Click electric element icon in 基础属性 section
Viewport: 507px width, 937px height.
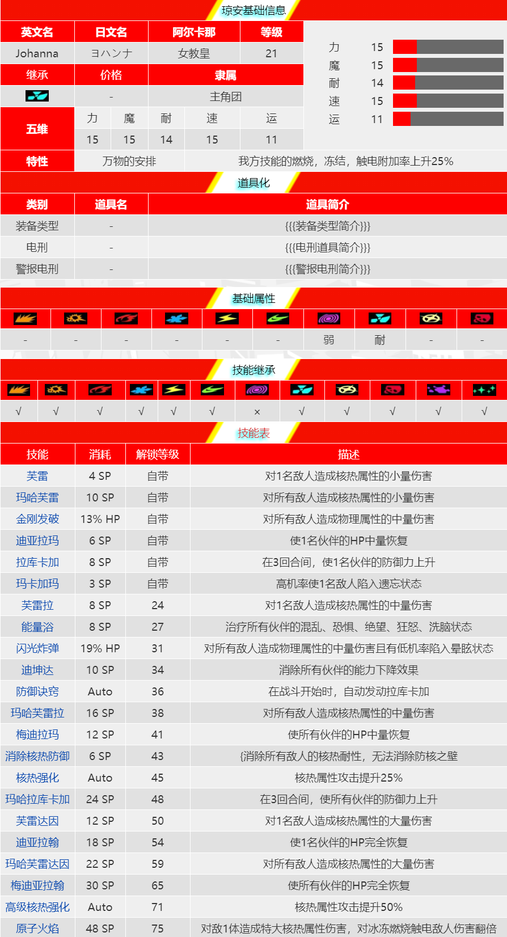click(227, 319)
